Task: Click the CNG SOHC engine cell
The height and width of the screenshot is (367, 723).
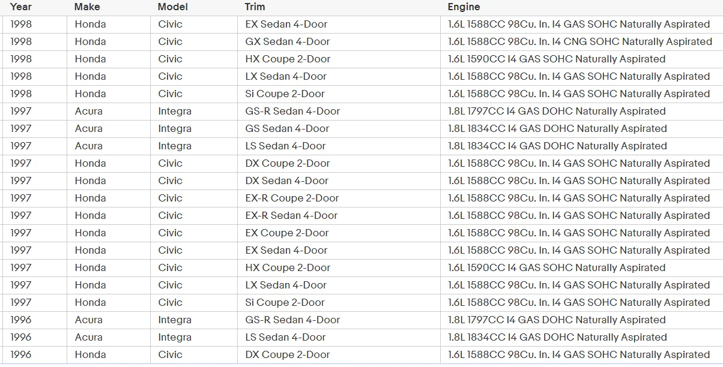Action: point(581,42)
